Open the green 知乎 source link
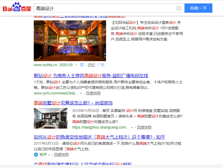This screenshot has width=223, height=168. point(43,155)
